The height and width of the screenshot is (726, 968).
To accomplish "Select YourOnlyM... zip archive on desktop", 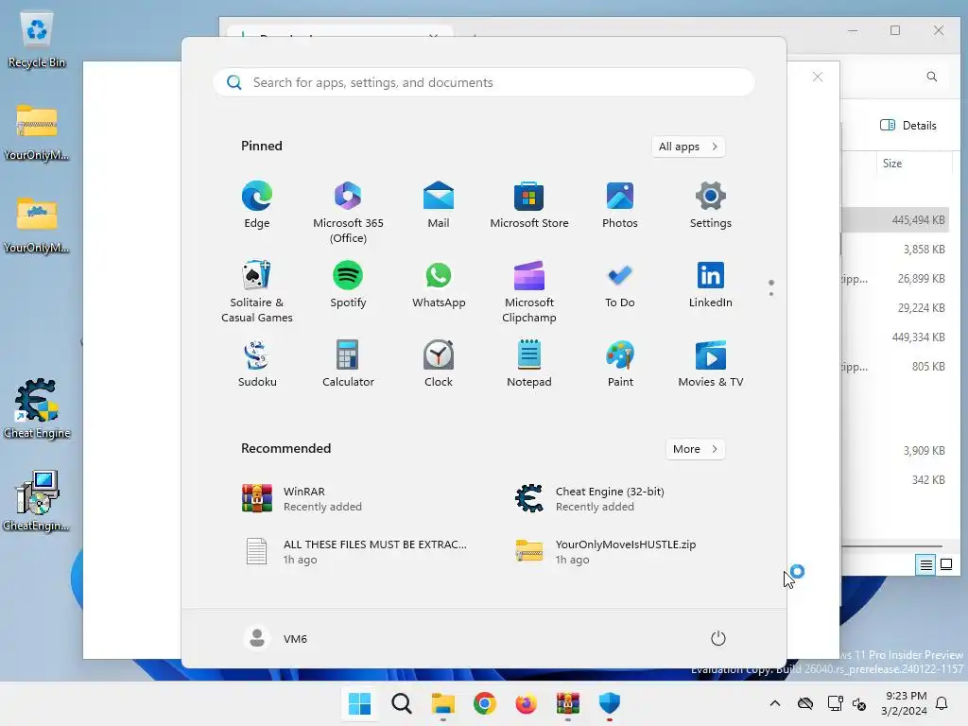I will tap(37, 132).
